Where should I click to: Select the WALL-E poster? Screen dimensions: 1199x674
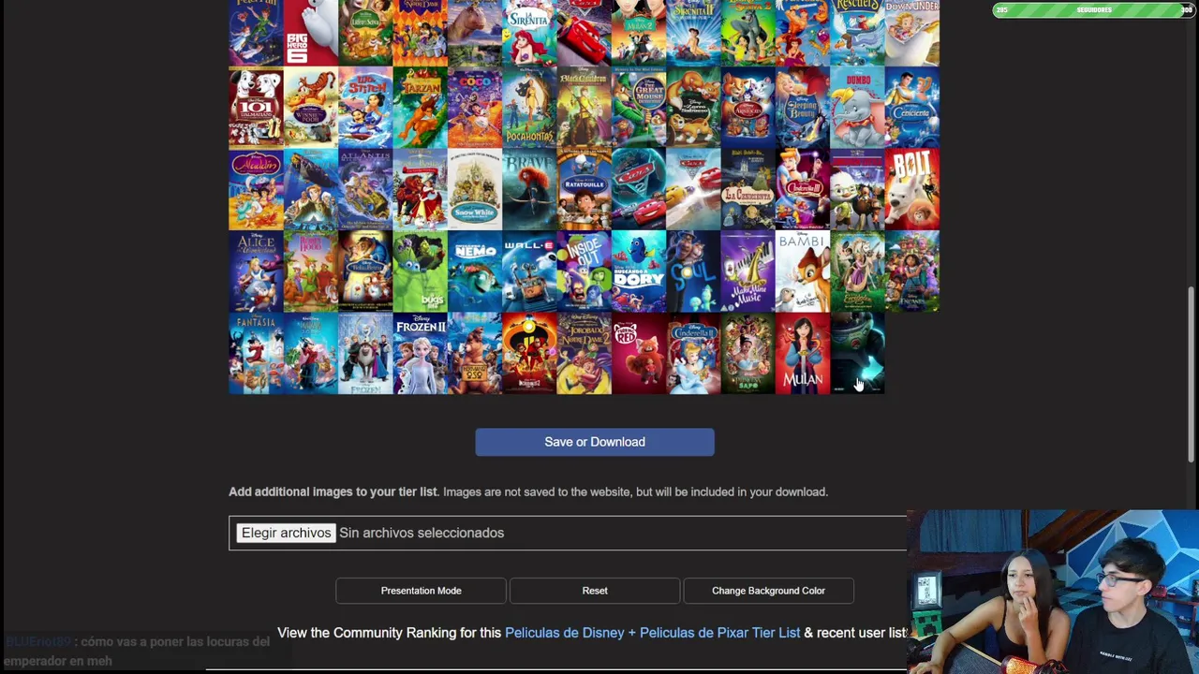pyautogui.click(x=529, y=271)
